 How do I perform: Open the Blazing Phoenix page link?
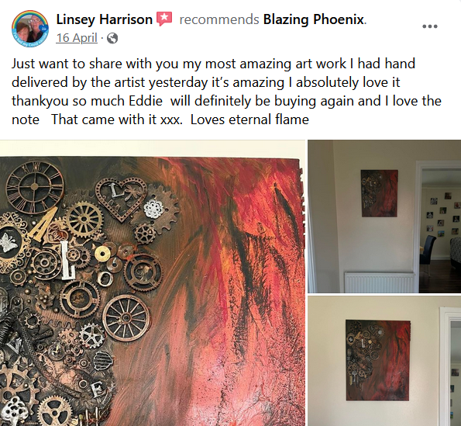[x=314, y=19]
